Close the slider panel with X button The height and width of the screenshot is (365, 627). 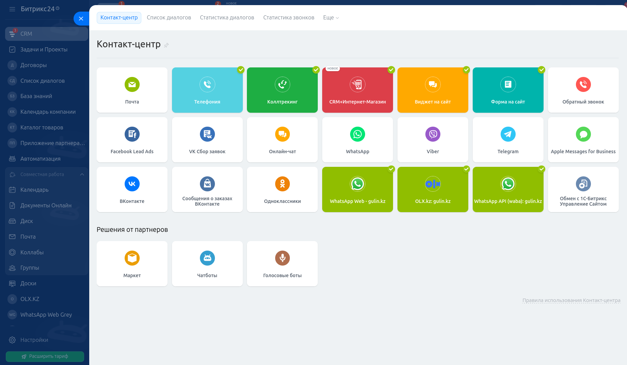[x=81, y=19]
